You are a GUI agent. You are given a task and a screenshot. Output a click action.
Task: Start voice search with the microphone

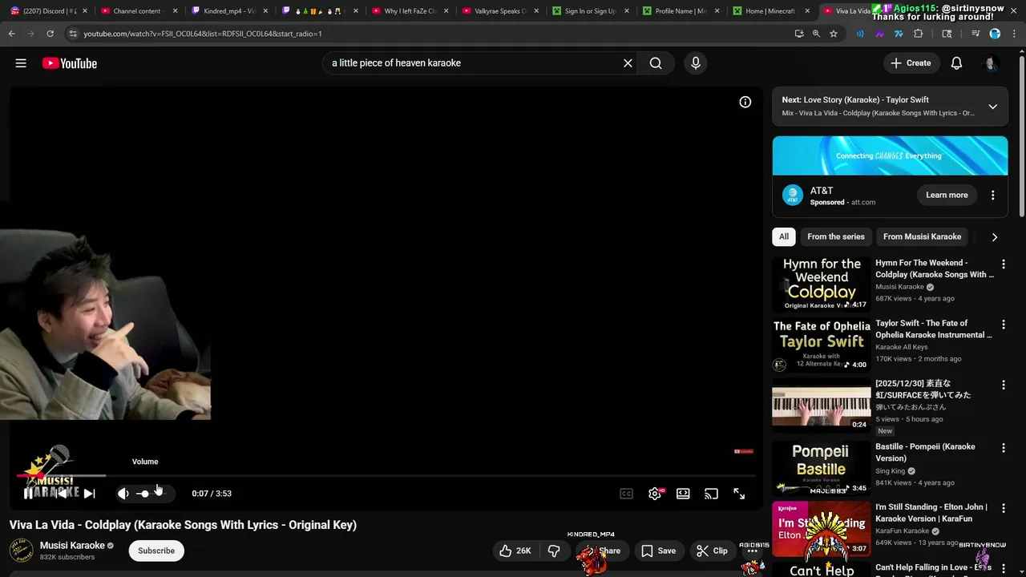[x=696, y=63]
